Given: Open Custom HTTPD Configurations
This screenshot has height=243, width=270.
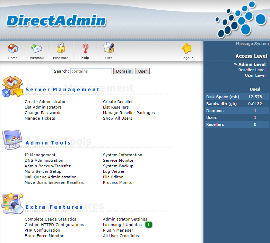Looking at the screenshot, I should point(54,225).
